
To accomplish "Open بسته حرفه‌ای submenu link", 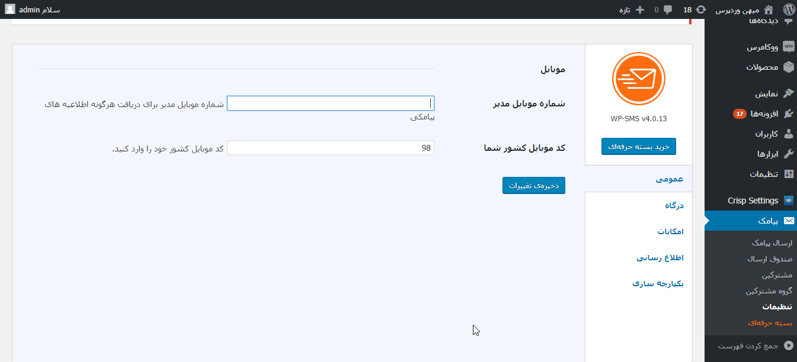I will pyautogui.click(x=770, y=323).
